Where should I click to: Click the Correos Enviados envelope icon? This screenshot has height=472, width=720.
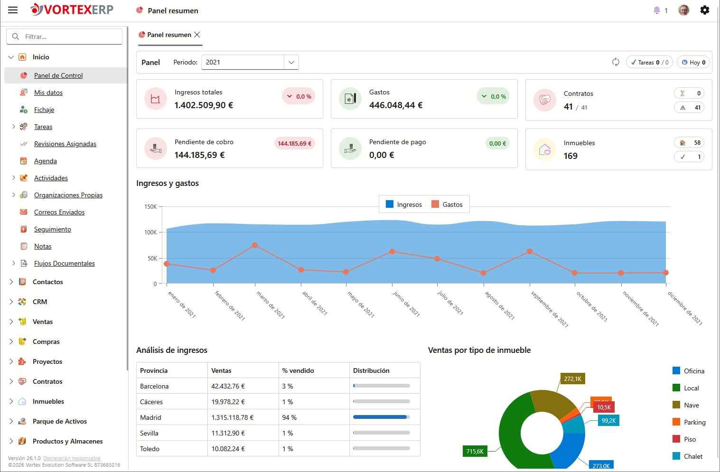tap(23, 212)
